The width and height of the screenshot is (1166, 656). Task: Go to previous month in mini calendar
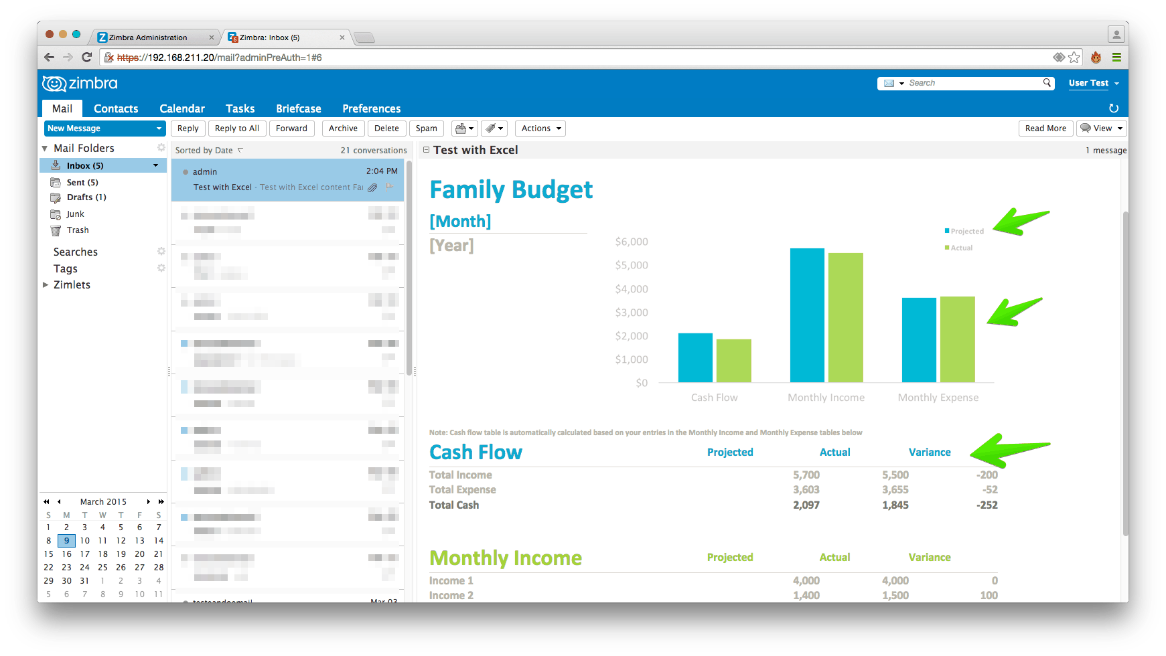pyautogui.click(x=59, y=501)
